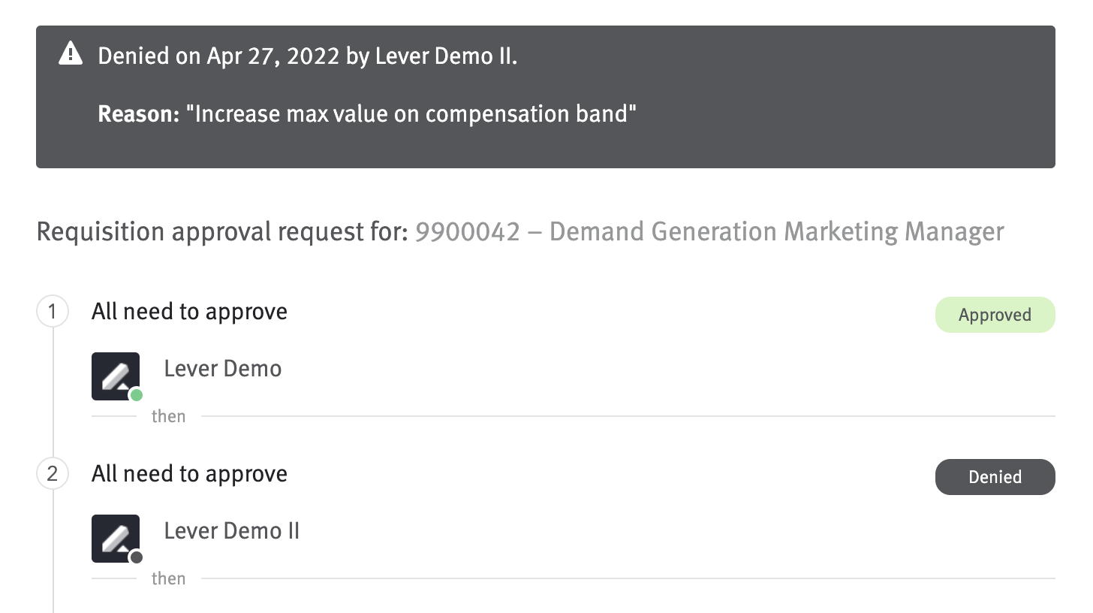Click the "then" separator under Lever Demo
Viewport: 1093px width, 613px height.
[x=168, y=416]
